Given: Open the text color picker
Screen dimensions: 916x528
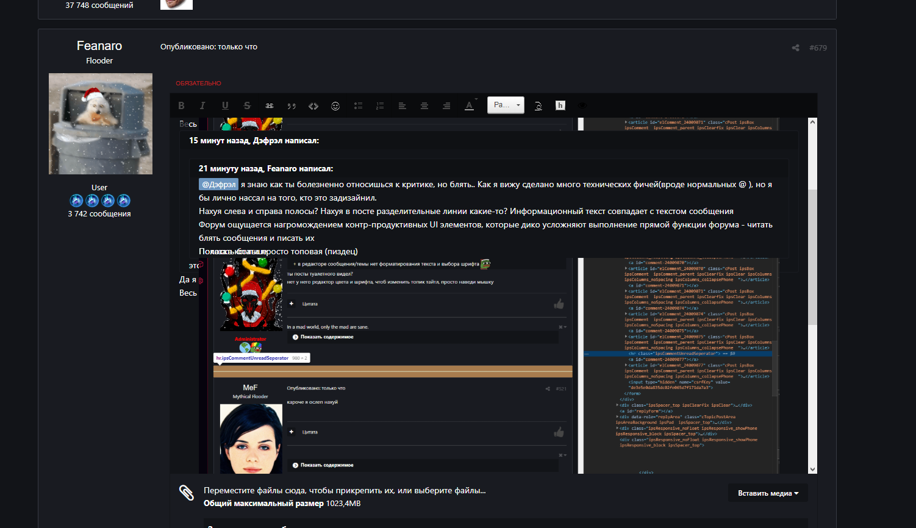Looking at the screenshot, I should pyautogui.click(x=469, y=105).
